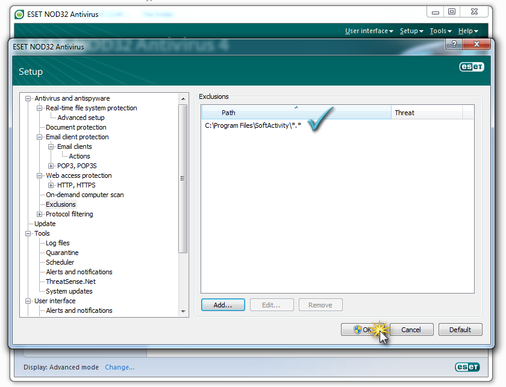Select Protocol filtering tree label
The image size is (506, 387).
tap(69, 214)
